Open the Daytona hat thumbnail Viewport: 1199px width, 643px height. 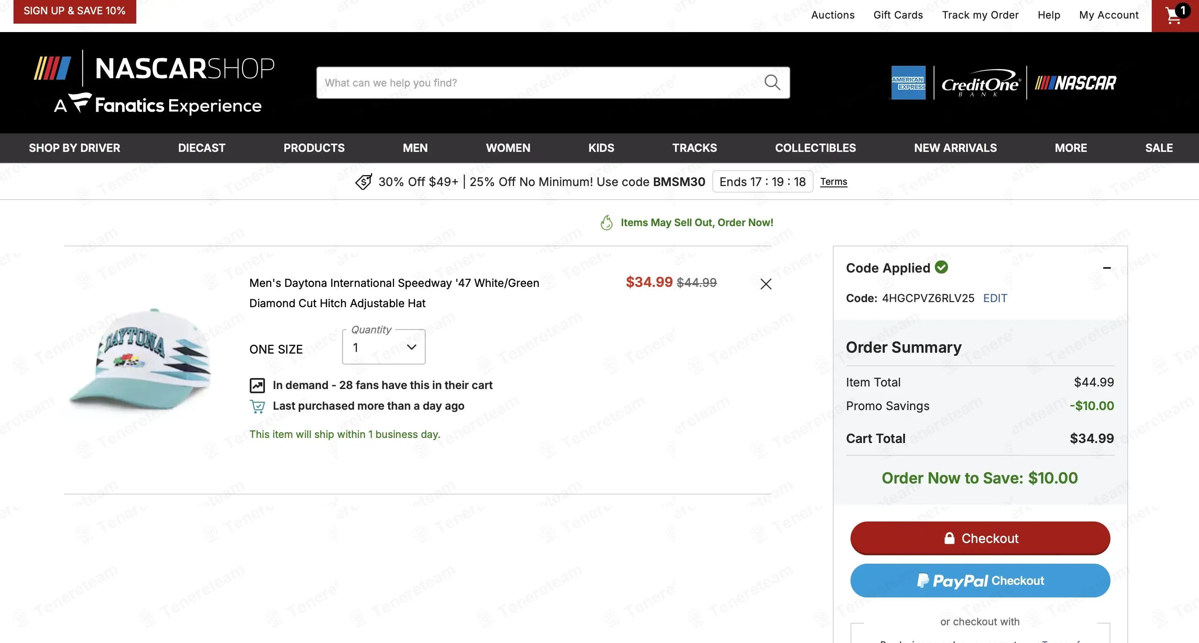141,361
